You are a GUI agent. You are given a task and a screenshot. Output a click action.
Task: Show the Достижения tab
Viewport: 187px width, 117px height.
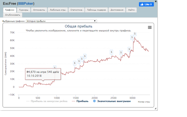[117, 10]
